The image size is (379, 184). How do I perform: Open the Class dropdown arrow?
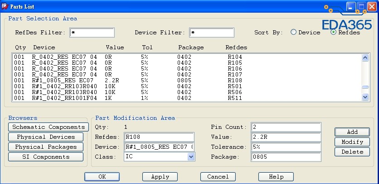[x=191, y=157]
